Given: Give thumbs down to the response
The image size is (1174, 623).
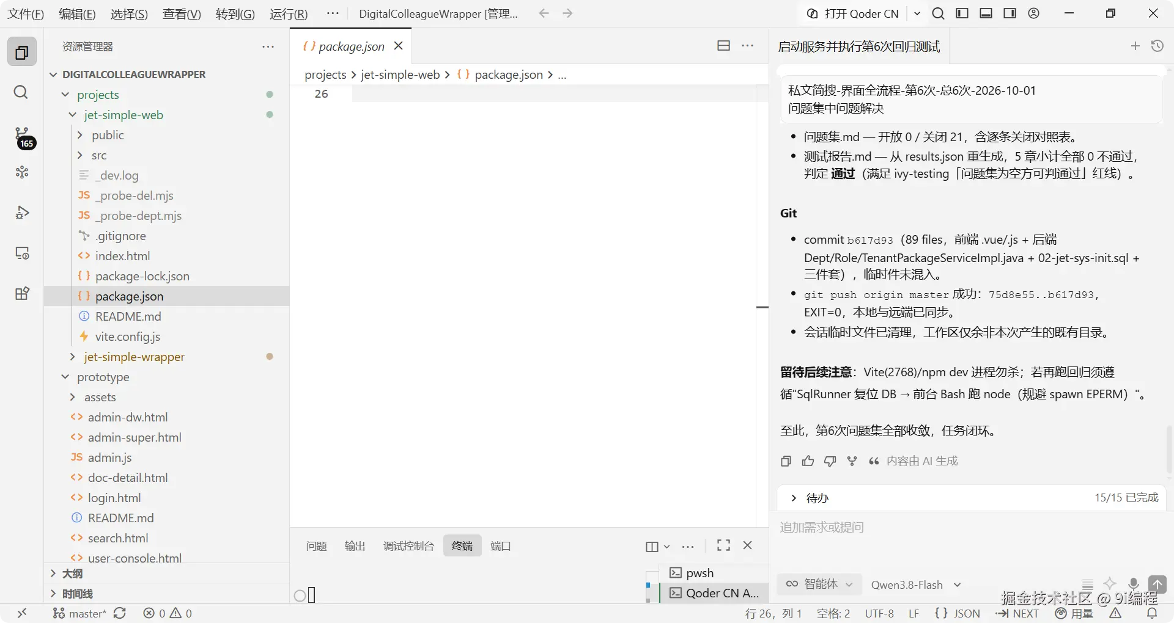Looking at the screenshot, I should click(830, 461).
